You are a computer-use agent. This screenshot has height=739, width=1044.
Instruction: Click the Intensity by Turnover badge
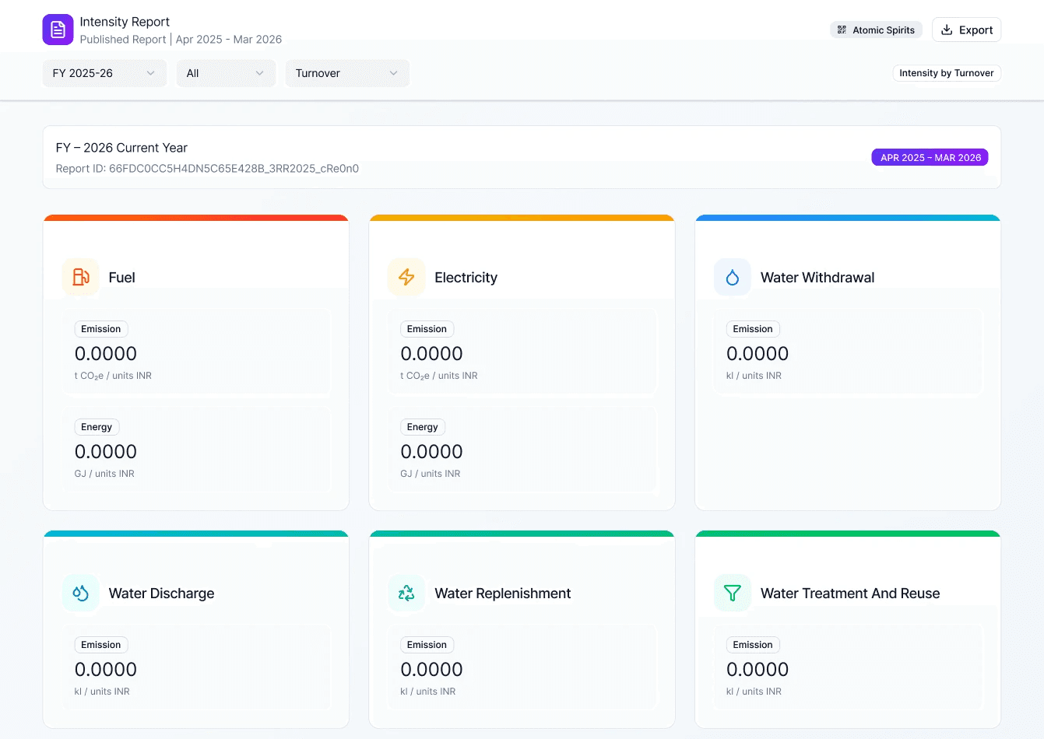pyautogui.click(x=947, y=73)
